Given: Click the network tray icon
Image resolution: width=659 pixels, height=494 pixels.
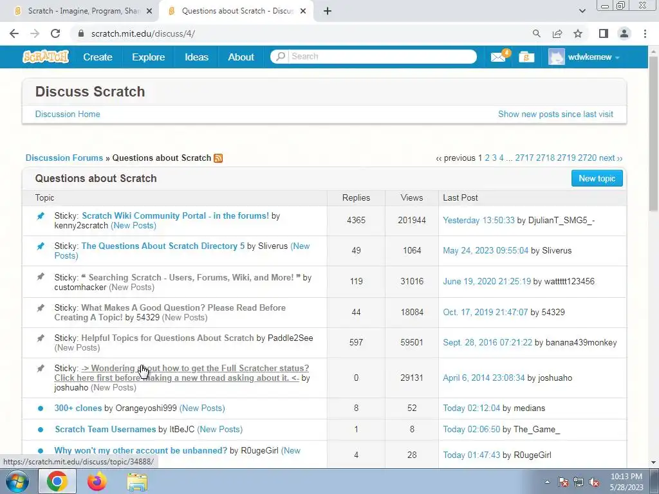Looking at the screenshot, I should [579, 482].
